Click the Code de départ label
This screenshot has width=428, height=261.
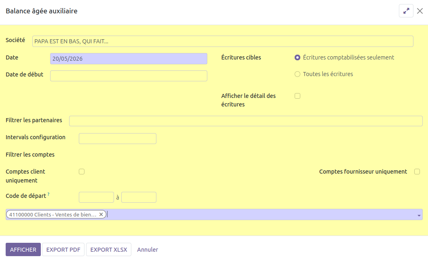[x=26, y=196]
